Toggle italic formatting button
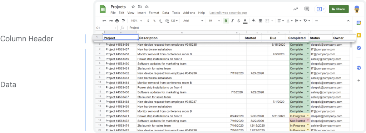Image resolution: width=366 pixels, height=133 pixels. 232,21
